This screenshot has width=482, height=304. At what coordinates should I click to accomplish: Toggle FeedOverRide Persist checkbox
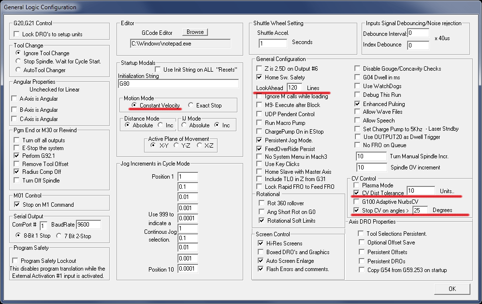click(259, 149)
